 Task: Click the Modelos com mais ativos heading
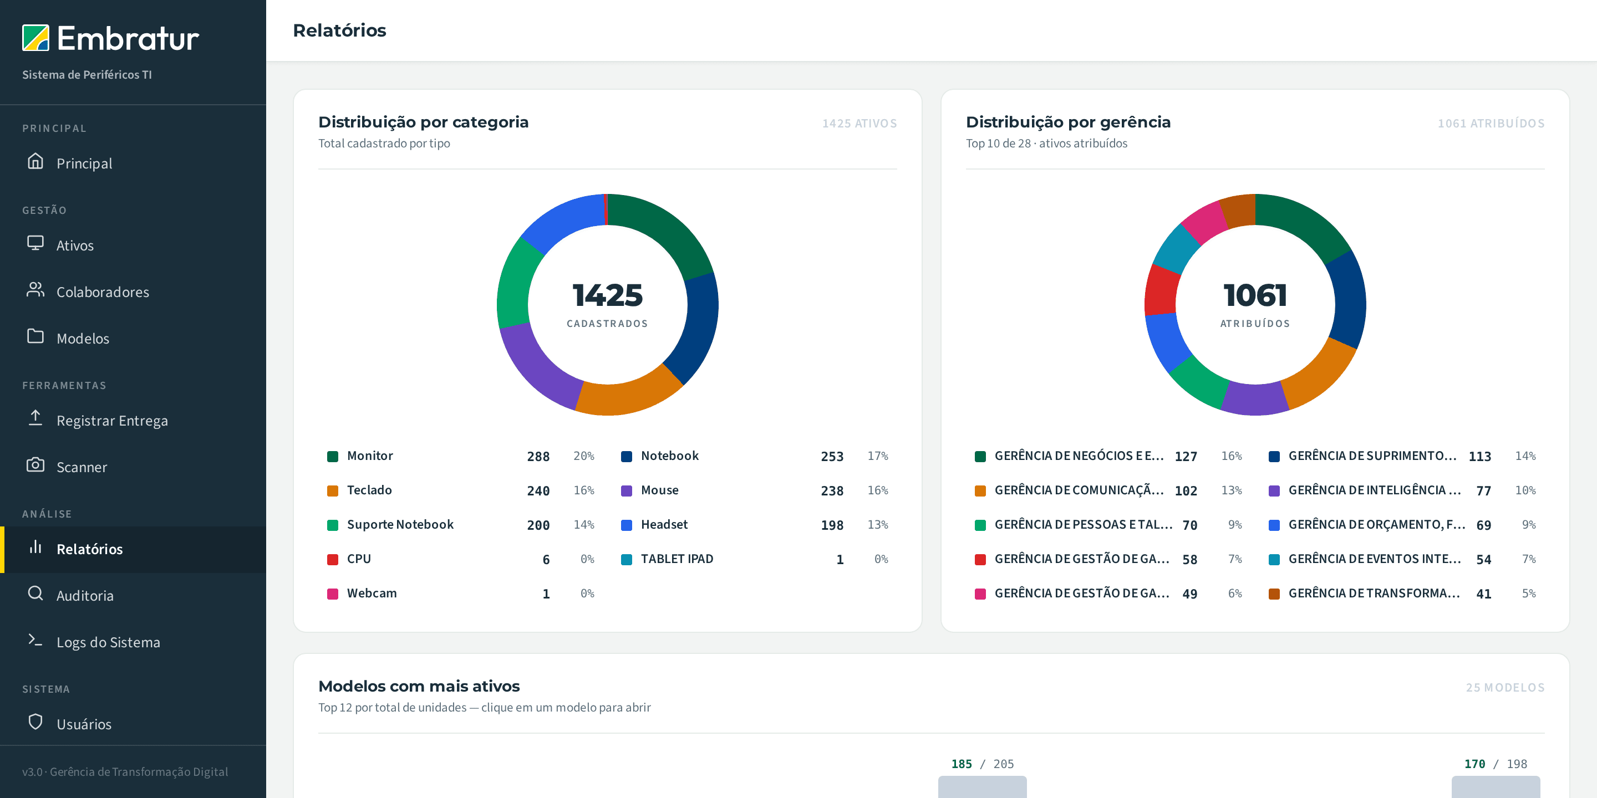(419, 686)
